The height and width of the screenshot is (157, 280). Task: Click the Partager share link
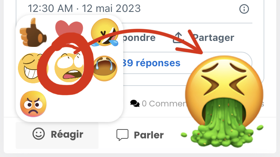point(214,38)
